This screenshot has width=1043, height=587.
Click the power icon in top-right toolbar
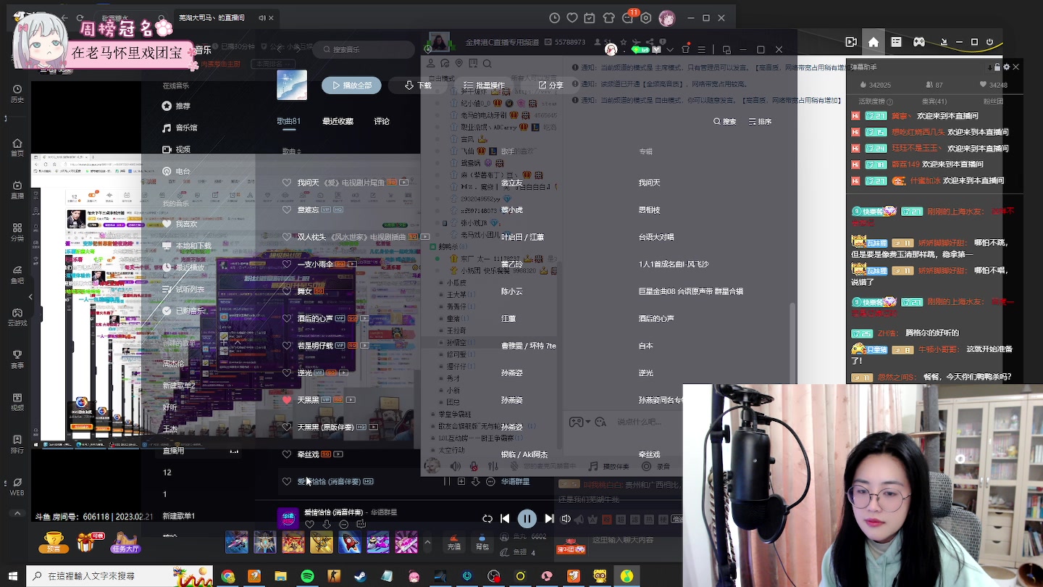click(x=990, y=42)
